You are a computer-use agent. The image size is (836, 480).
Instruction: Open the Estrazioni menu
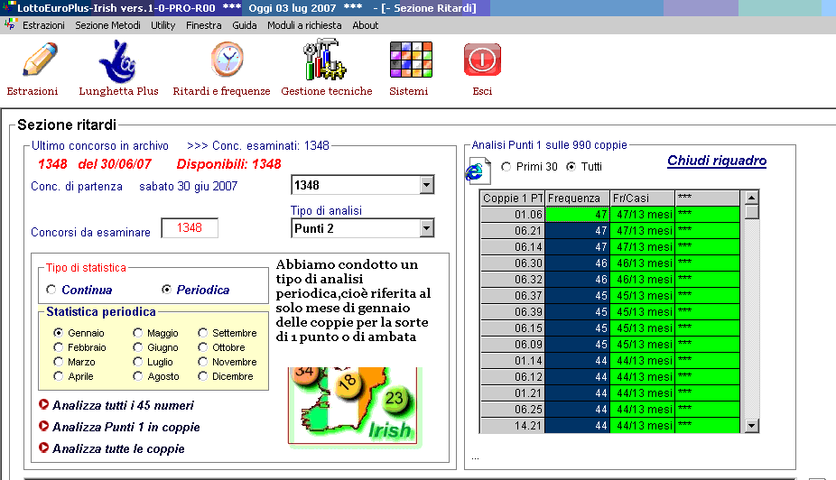click(43, 25)
